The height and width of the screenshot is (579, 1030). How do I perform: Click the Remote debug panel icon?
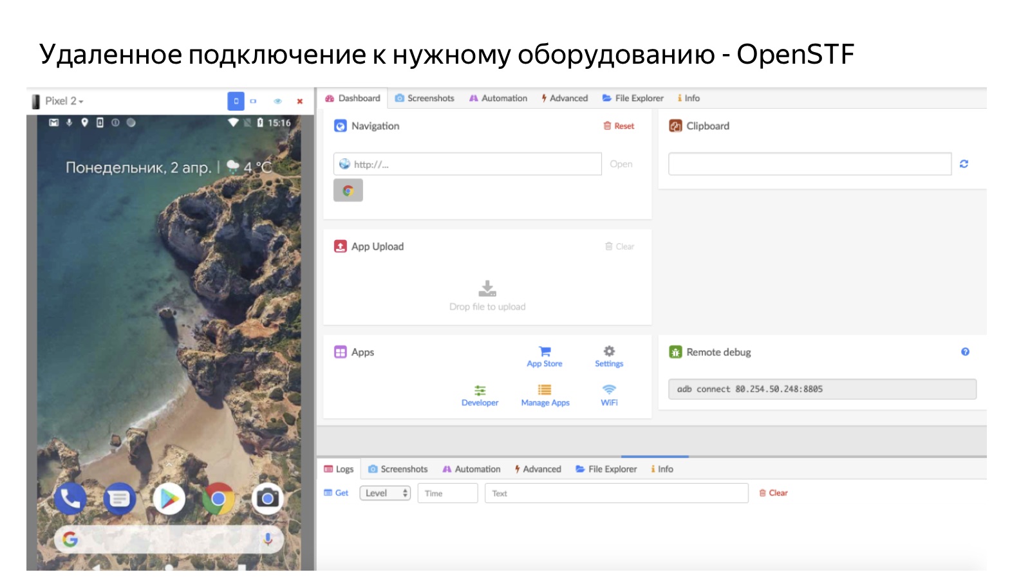675,352
